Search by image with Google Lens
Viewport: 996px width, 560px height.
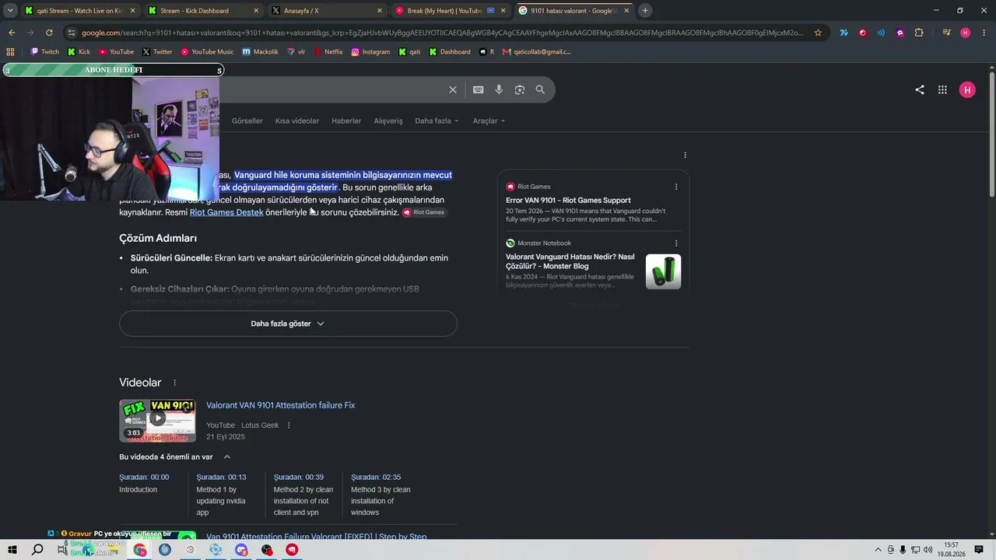pos(520,89)
